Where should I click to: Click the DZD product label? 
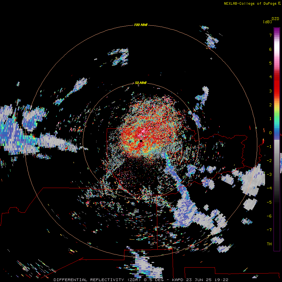click(275, 19)
